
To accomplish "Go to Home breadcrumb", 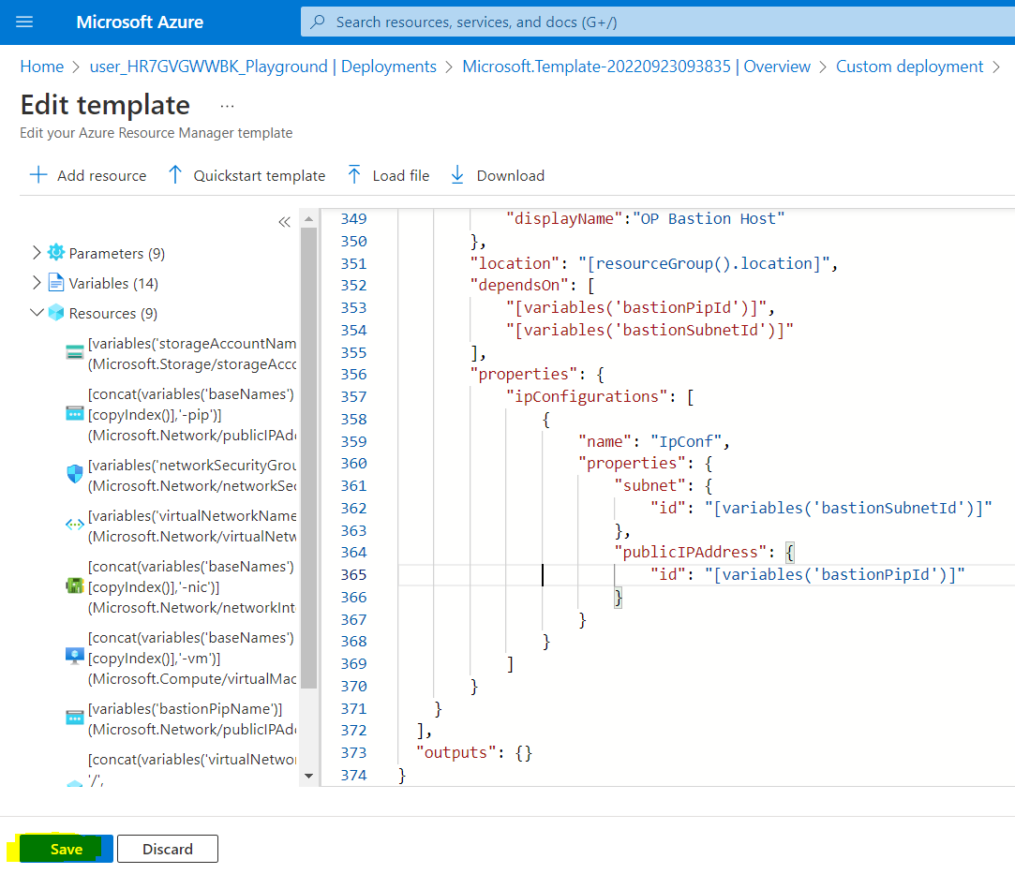I will [x=42, y=67].
